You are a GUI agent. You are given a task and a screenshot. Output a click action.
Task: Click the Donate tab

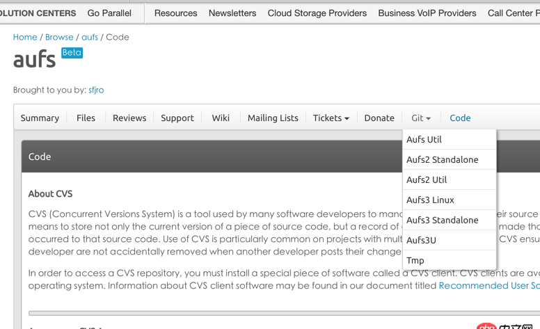point(379,118)
